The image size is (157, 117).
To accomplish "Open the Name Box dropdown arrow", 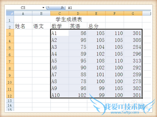I will pos(43,8).
